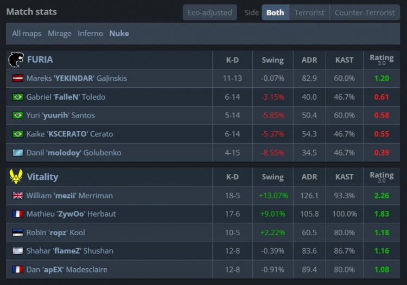Screen dimensions: 407x285
Task: Open Mathieu 'ZywOo' Herbaut's player profile
Action: [68, 214]
